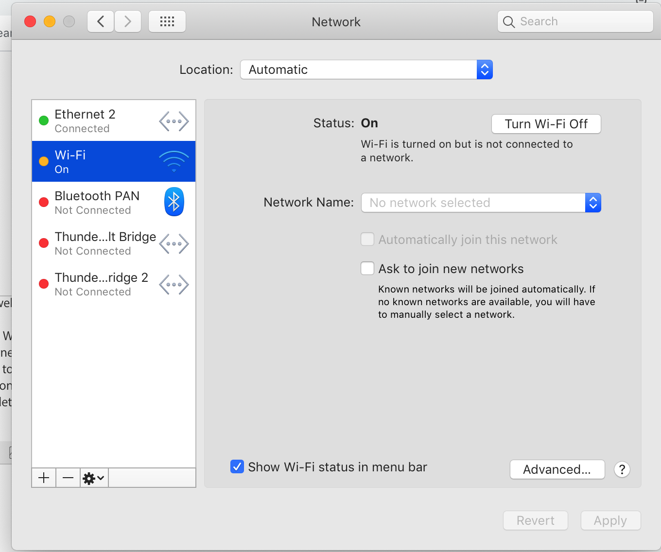Open the Network Name dropdown

(x=481, y=203)
